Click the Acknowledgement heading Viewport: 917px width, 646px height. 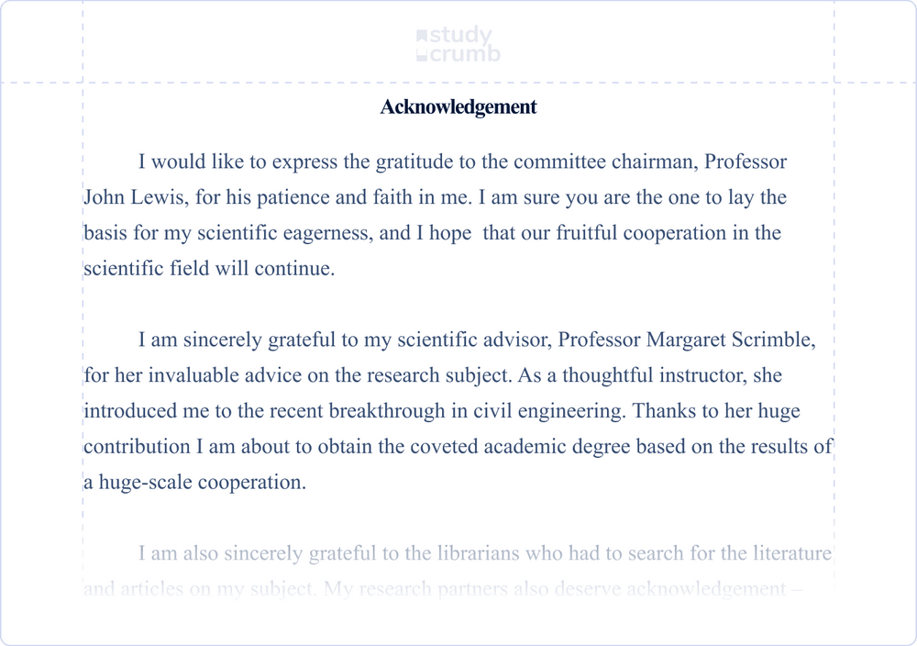pos(458,106)
